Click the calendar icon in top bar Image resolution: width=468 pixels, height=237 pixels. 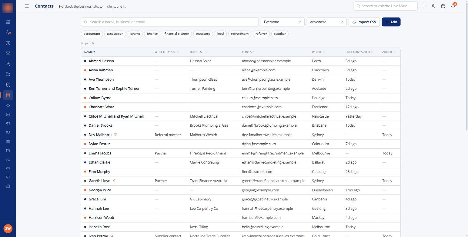coord(443,6)
